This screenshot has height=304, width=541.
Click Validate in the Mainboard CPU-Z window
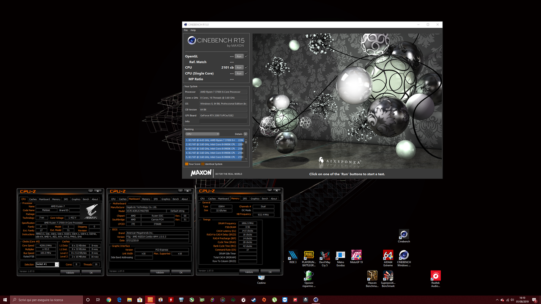pyautogui.click(x=160, y=272)
